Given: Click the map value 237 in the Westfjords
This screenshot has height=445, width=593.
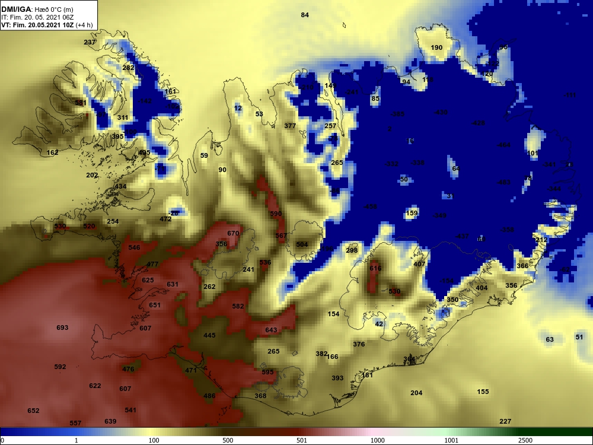Looking at the screenshot, I should click(90, 42).
